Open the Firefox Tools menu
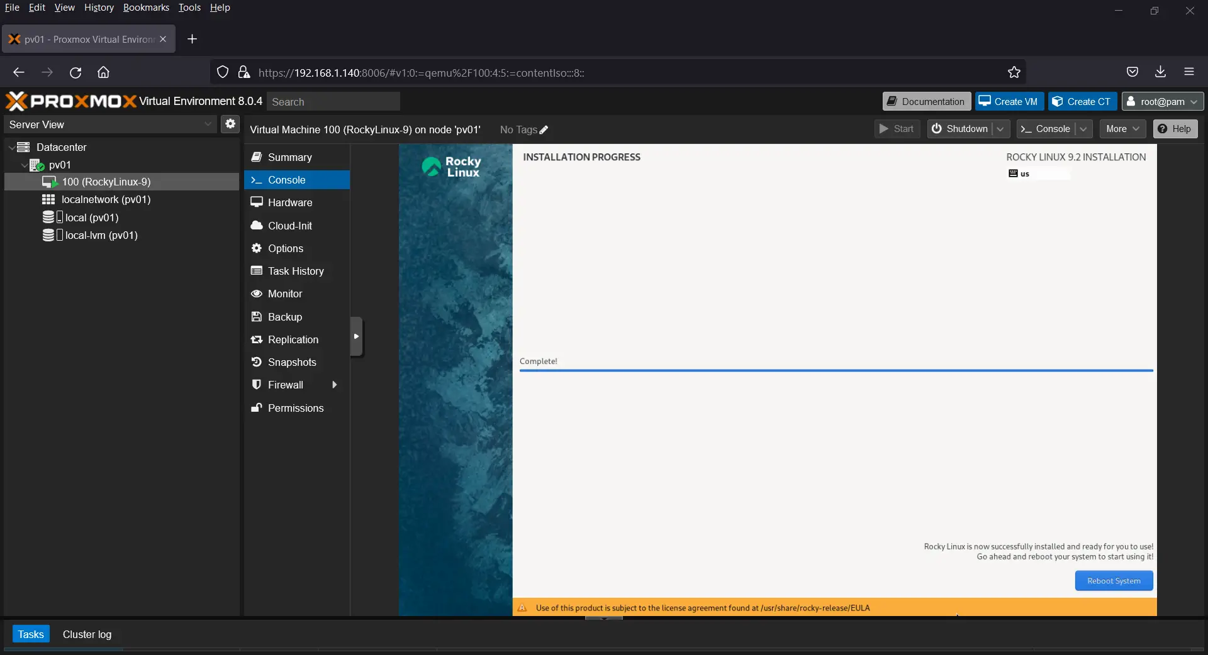 point(189,8)
